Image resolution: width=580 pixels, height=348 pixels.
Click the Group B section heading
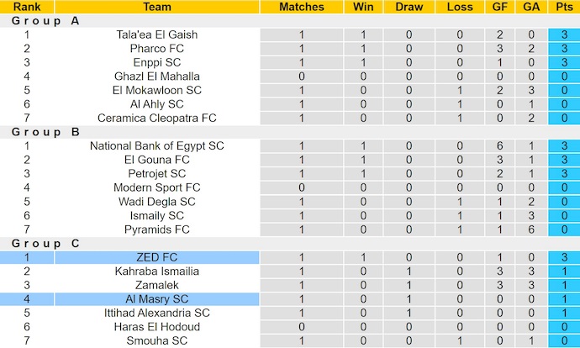click(41, 132)
